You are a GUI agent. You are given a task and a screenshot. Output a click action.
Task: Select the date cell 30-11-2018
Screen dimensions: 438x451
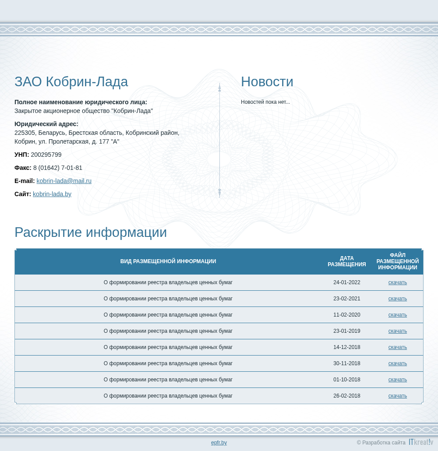(347, 363)
